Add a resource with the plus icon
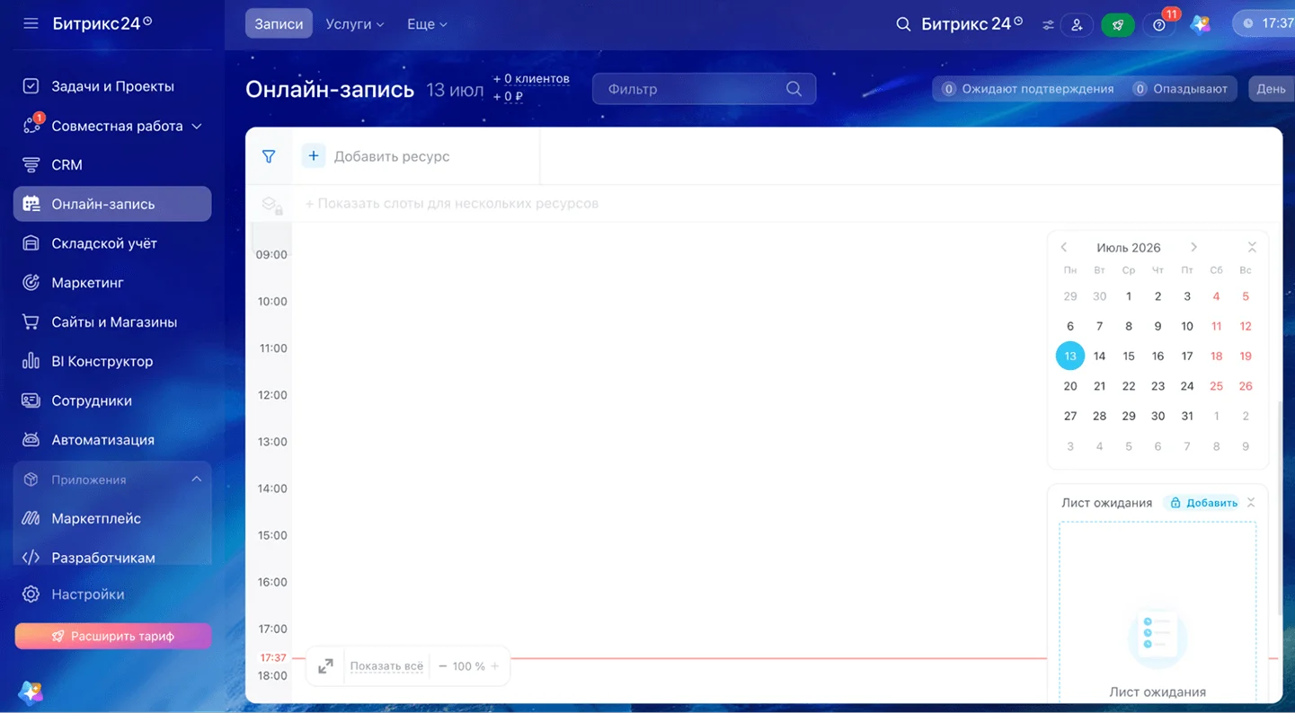The image size is (1295, 713). click(313, 156)
